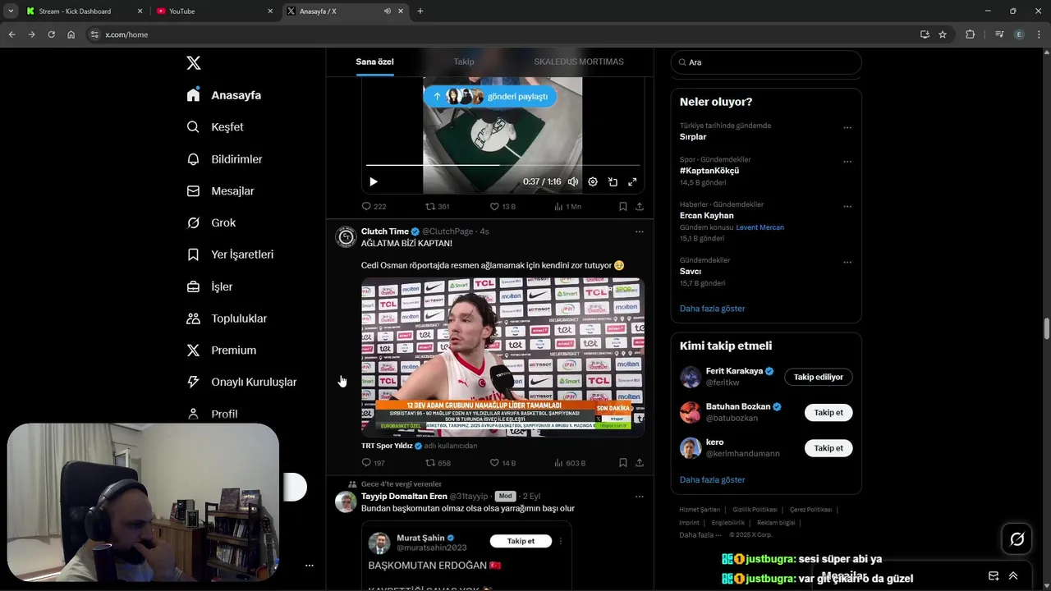
Task: View stats for 1 Mn views post
Action: (x=567, y=207)
